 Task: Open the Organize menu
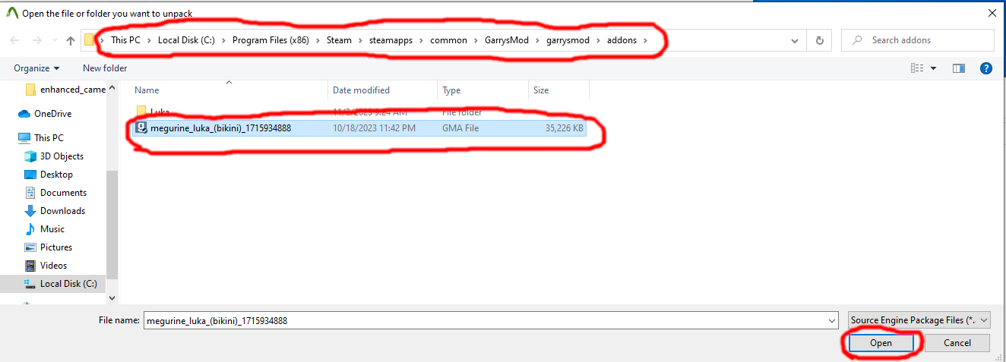point(36,68)
